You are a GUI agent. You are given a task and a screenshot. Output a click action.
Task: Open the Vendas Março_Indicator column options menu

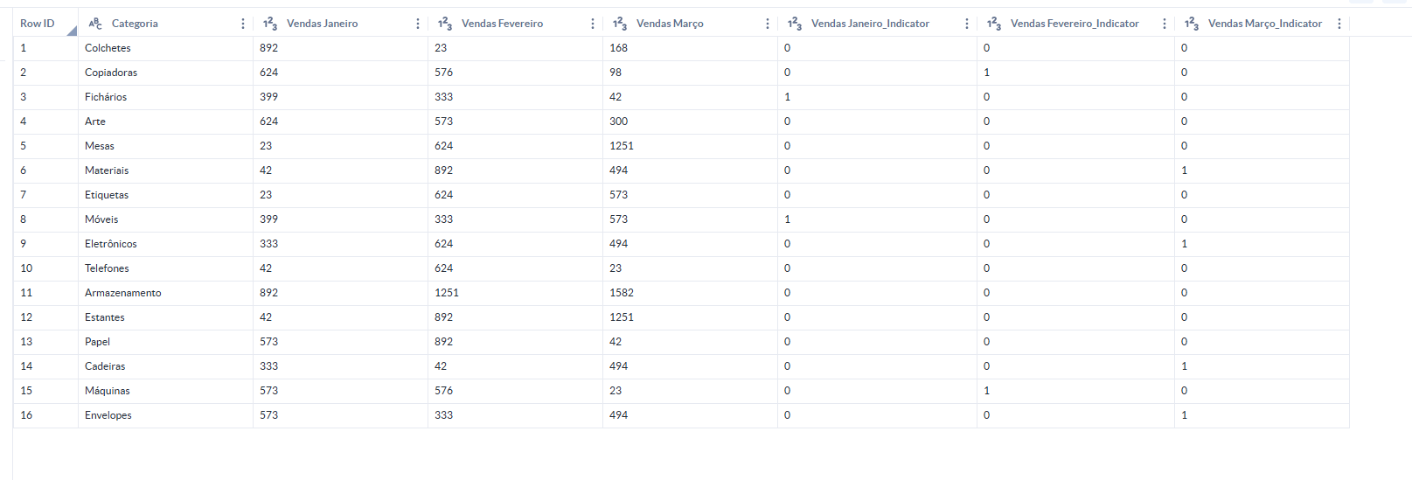click(1339, 24)
